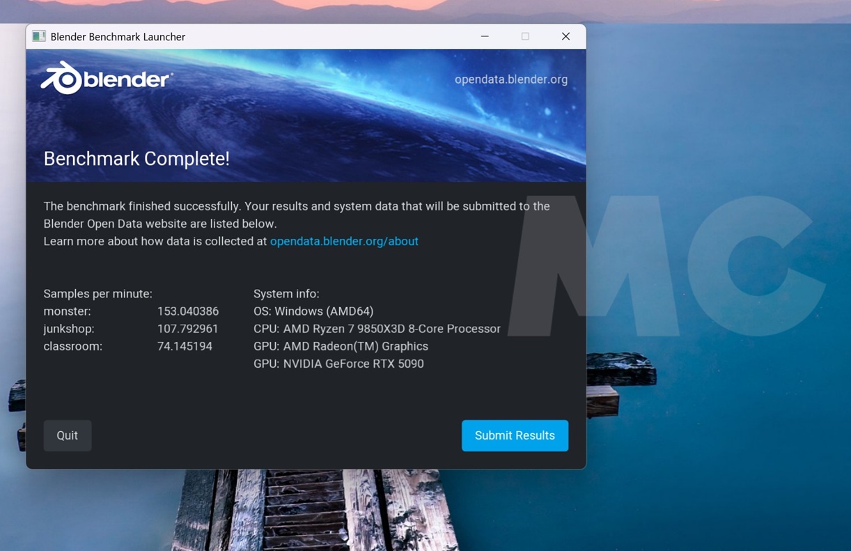This screenshot has width=851, height=551.
Task: Minimize the Blender Benchmark Launcher window
Action: pyautogui.click(x=485, y=36)
